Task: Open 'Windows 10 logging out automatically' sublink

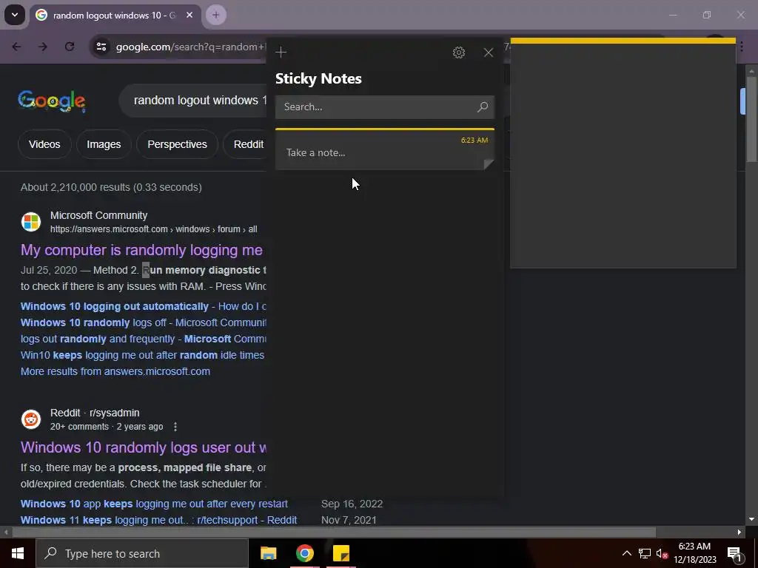Action: tap(115, 307)
